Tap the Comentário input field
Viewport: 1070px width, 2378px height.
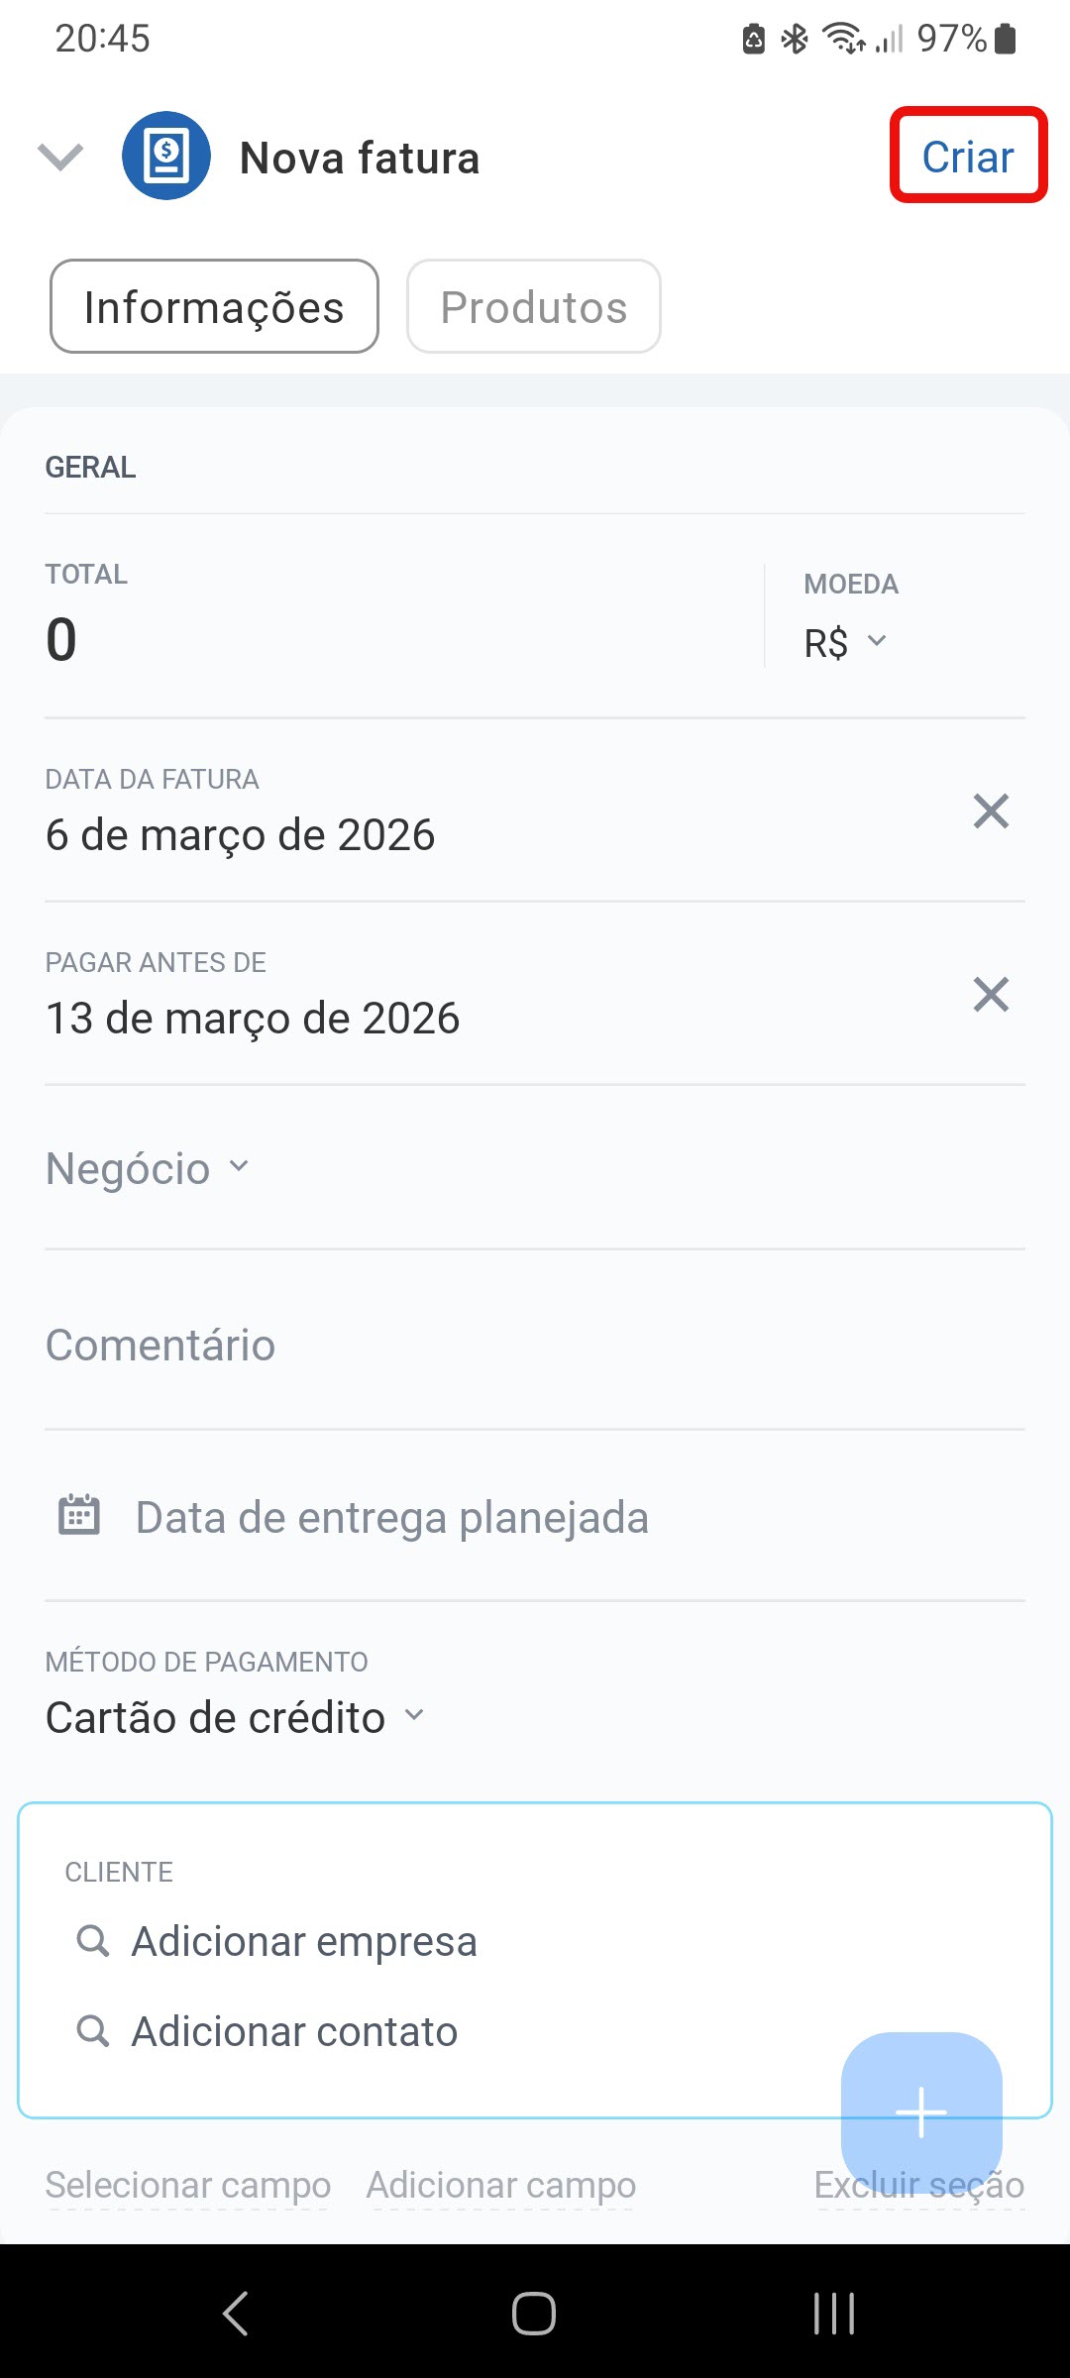pyautogui.click(x=535, y=1345)
